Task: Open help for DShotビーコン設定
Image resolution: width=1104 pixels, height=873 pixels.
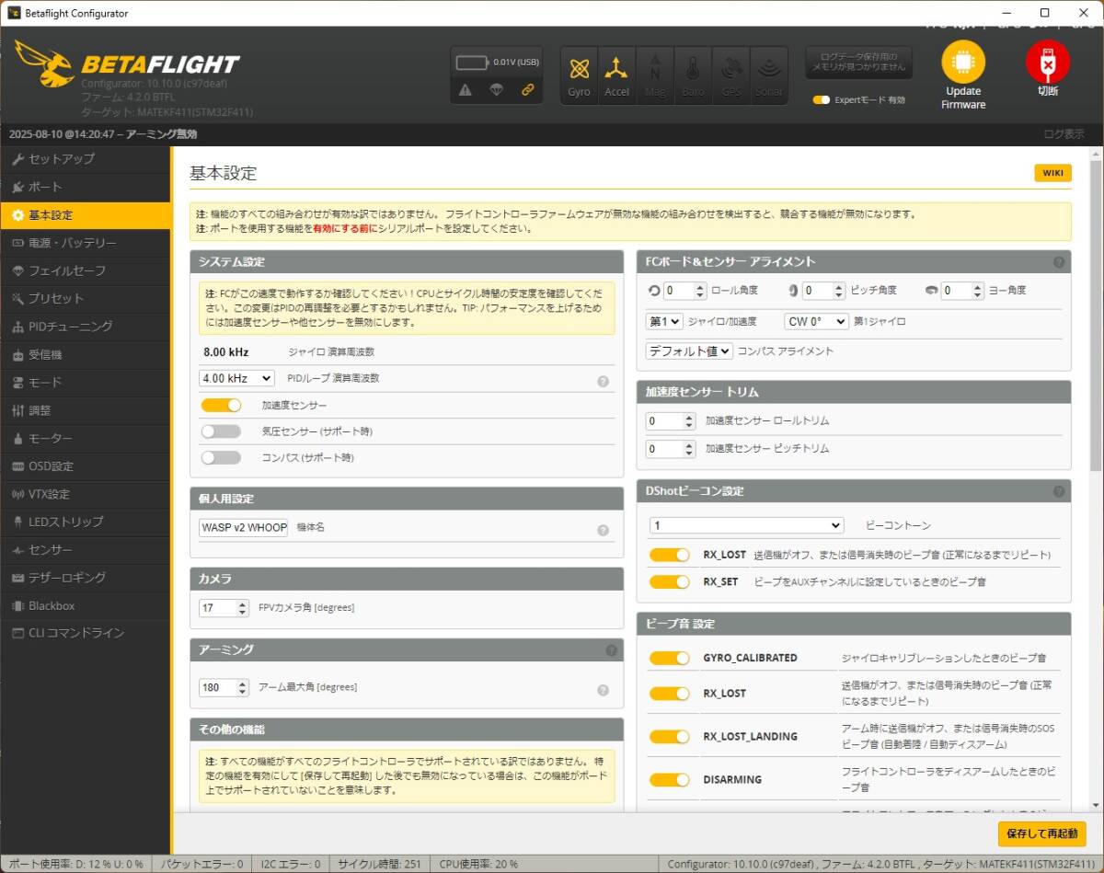Action: click(x=1059, y=491)
